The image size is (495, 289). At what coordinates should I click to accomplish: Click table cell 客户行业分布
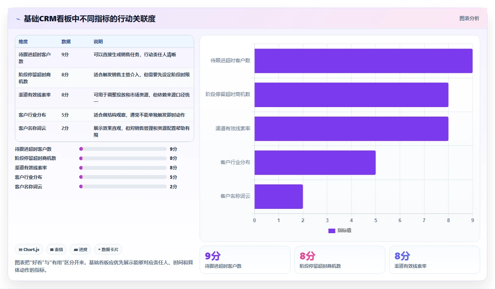32,115
